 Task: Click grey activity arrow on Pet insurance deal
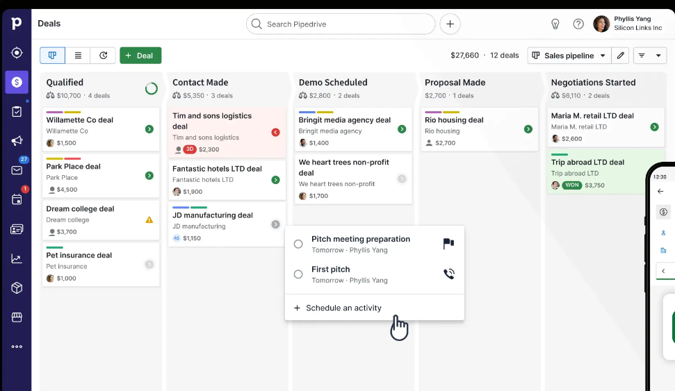(149, 265)
